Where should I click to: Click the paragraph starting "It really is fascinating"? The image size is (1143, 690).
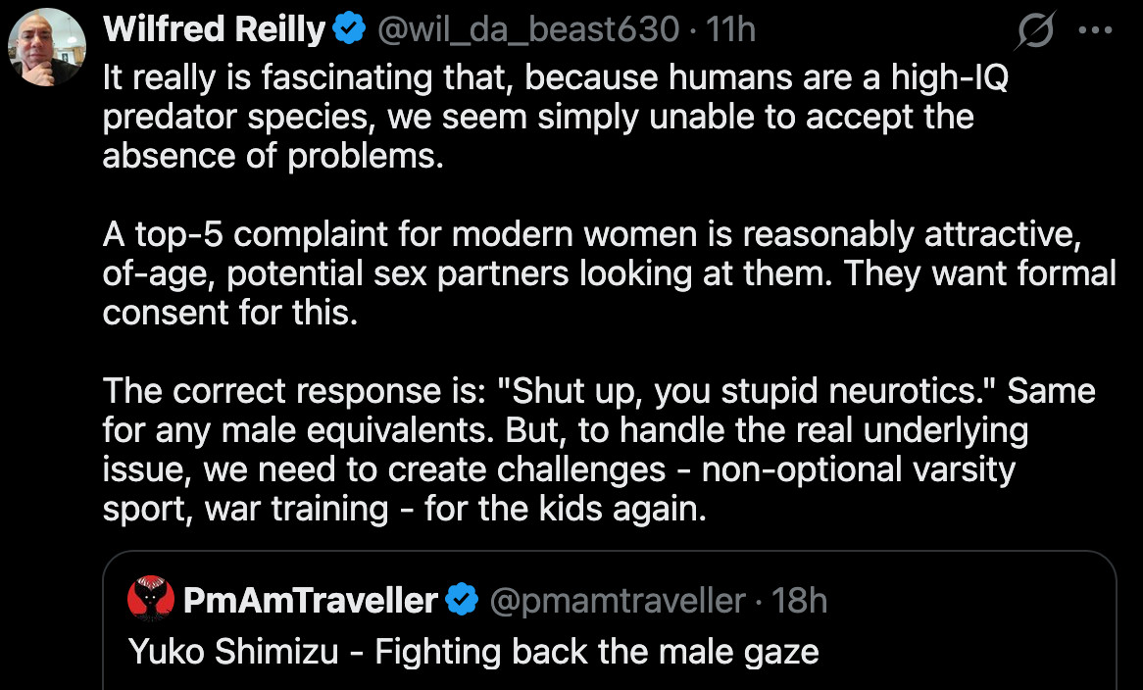[539, 117]
